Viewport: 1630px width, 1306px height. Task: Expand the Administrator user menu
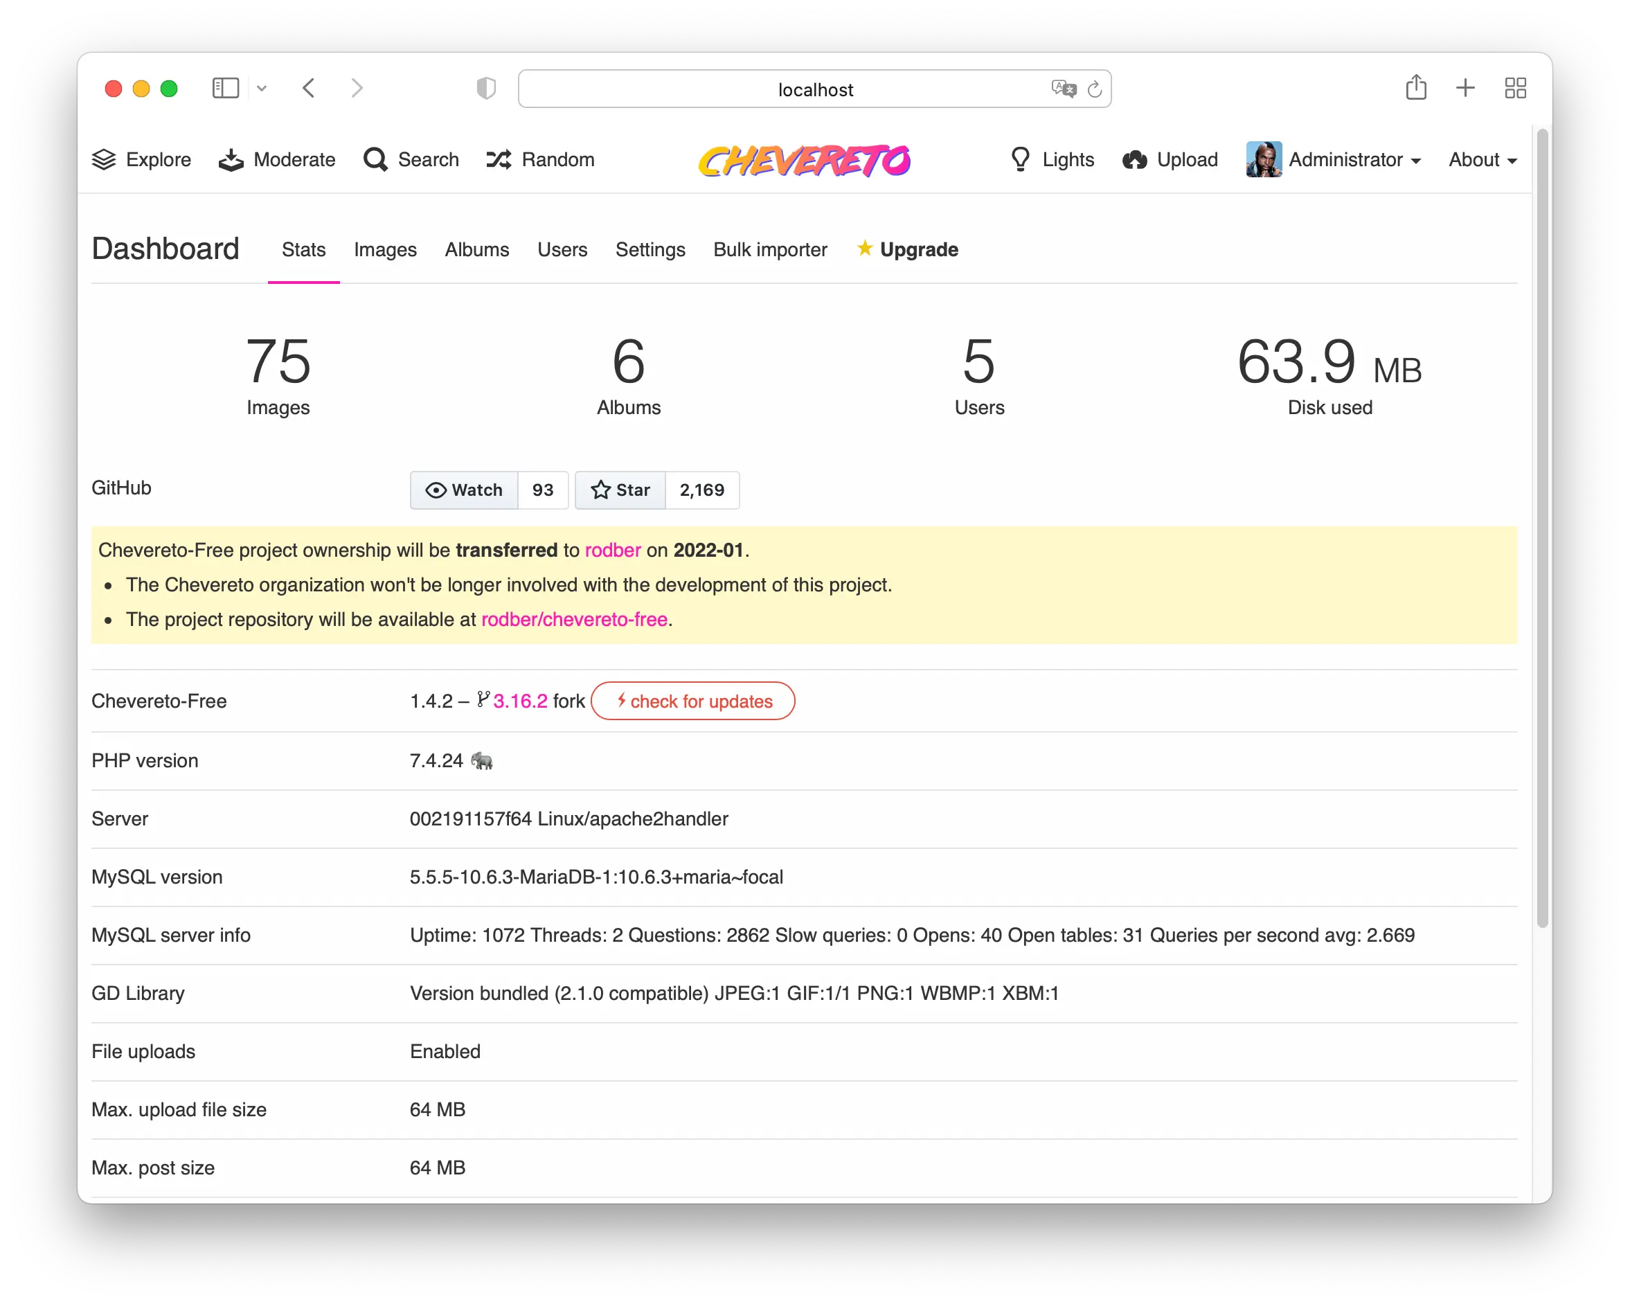coord(1334,159)
